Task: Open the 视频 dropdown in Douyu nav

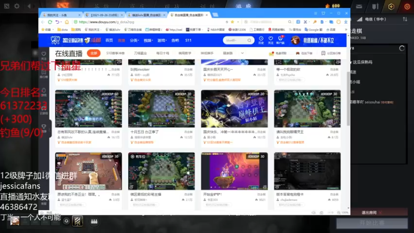Action: pyautogui.click(x=148, y=40)
